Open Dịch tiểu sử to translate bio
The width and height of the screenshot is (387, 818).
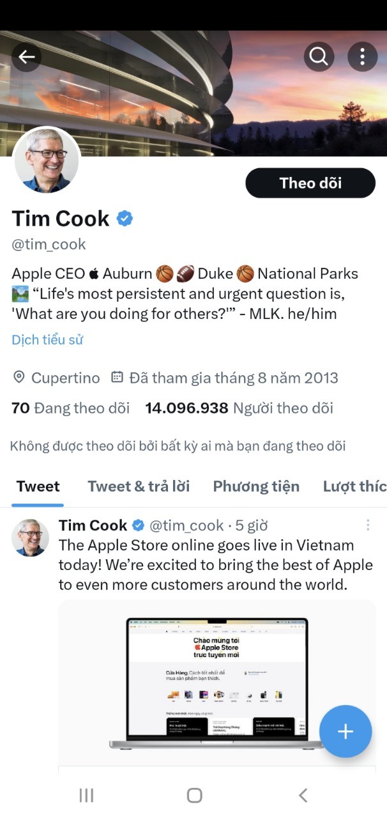tap(47, 339)
